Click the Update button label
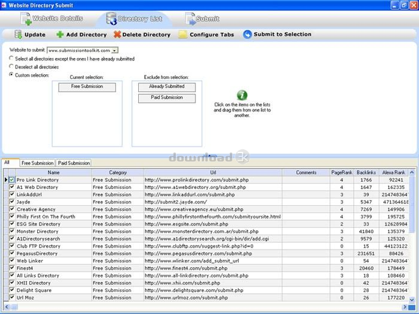Screen dimensions: 419x314 click(35, 35)
